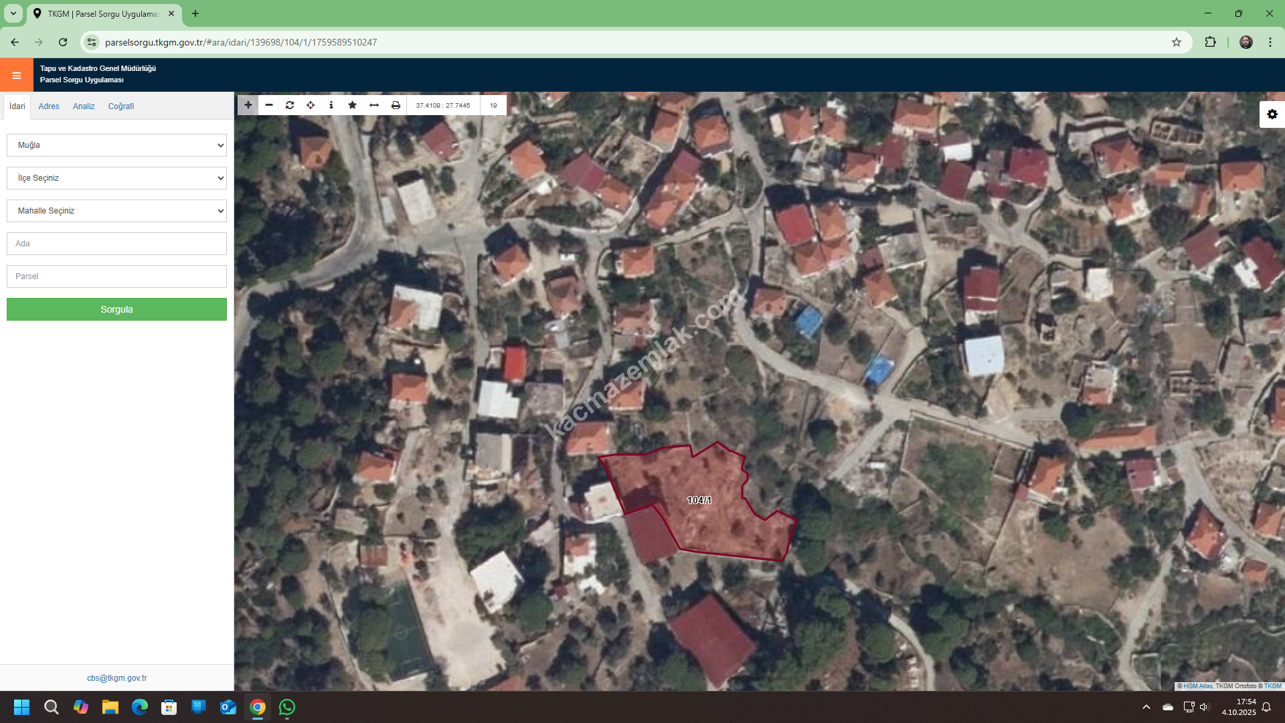Open the map settings gear
1285x723 pixels.
tap(1272, 114)
